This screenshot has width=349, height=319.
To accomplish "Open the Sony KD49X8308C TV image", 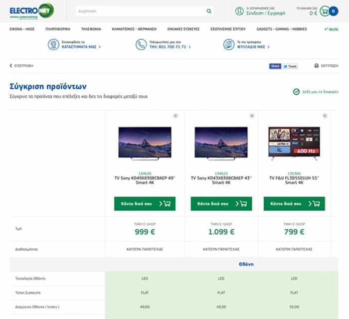I will tap(145, 143).
